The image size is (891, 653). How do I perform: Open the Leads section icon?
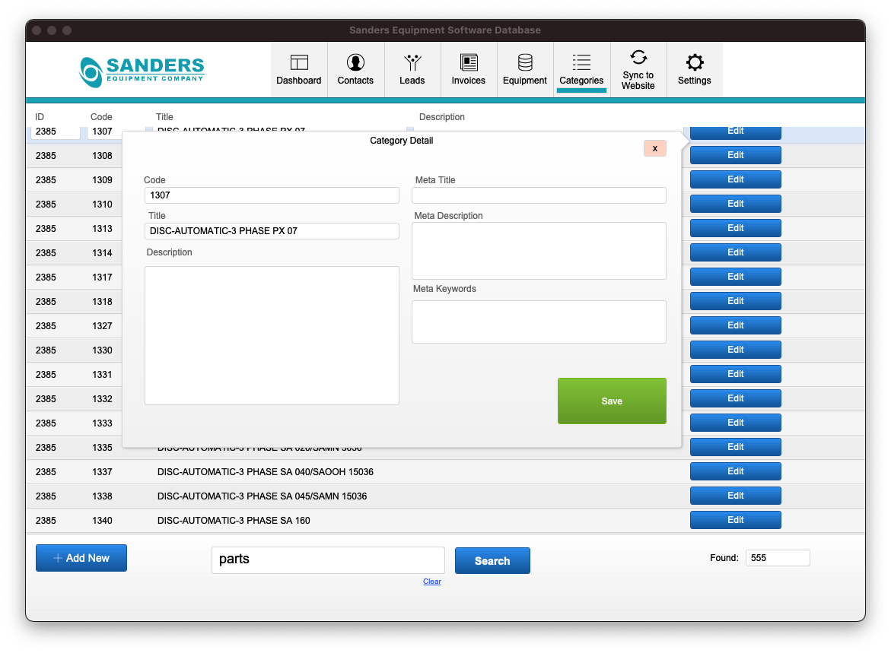coord(412,63)
